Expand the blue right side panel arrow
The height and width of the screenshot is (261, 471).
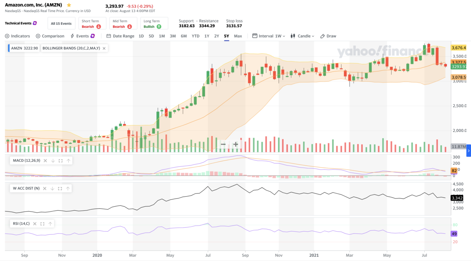coord(468,151)
